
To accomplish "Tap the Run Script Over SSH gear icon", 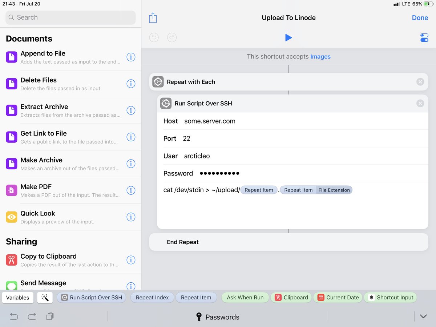I will point(166,104).
